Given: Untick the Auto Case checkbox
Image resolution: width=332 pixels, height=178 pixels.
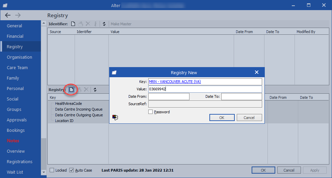Looking at the screenshot, I should click(x=72, y=170).
